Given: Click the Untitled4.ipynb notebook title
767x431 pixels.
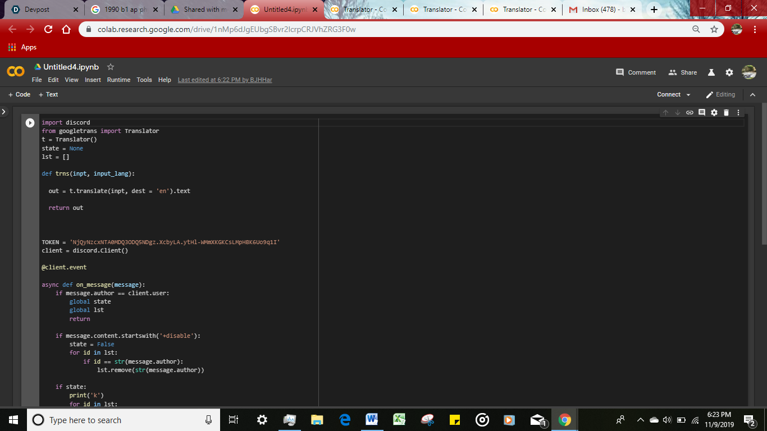Looking at the screenshot, I should (x=71, y=67).
